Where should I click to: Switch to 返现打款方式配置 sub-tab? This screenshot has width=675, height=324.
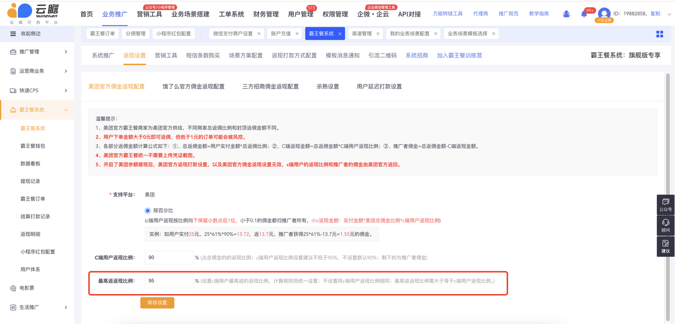[294, 55]
